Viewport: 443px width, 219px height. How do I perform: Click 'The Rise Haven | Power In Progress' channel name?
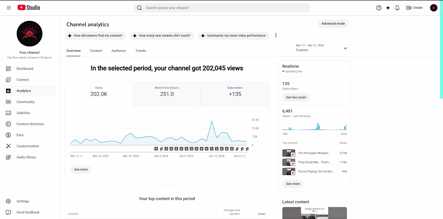click(29, 57)
